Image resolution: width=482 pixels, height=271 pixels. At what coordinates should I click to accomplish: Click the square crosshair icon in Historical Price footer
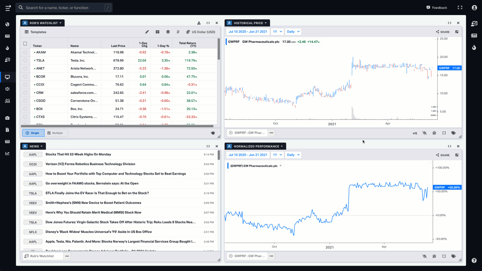tap(444, 133)
